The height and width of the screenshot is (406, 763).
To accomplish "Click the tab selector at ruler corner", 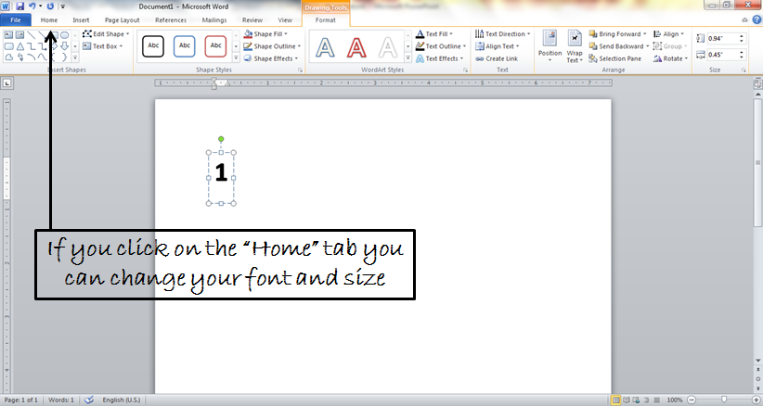I will point(6,83).
